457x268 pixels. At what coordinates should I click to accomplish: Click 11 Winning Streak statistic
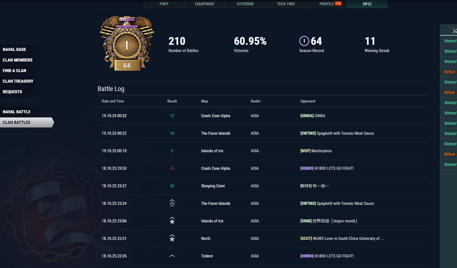(377, 44)
